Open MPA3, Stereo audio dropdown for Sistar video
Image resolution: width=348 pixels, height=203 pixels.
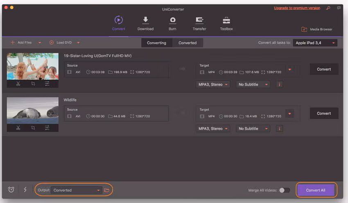pos(213,85)
